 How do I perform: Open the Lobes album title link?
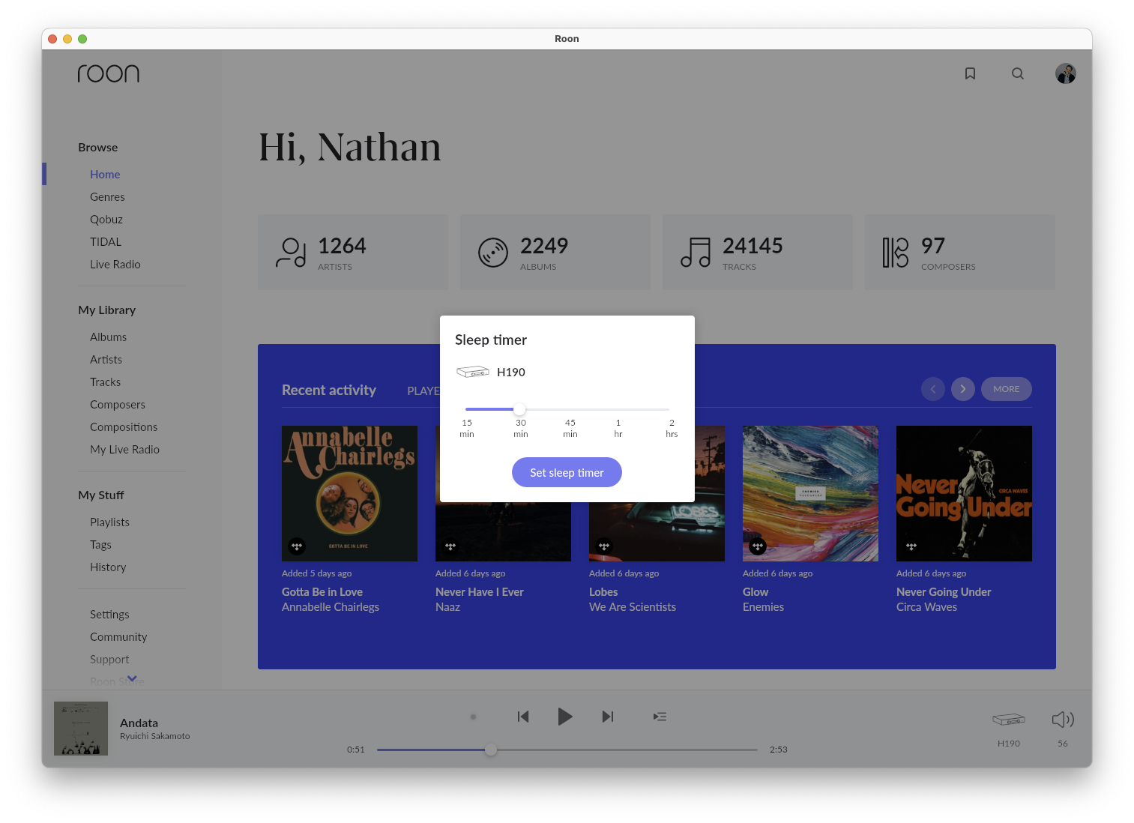tap(603, 592)
